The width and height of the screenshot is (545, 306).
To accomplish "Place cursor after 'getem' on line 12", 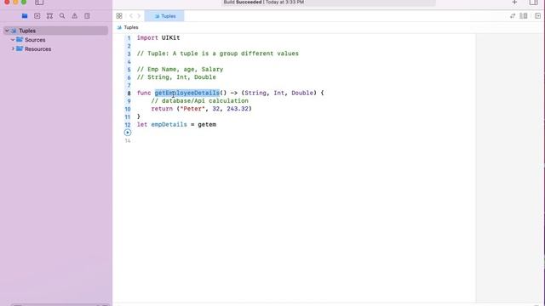I will pos(216,125).
